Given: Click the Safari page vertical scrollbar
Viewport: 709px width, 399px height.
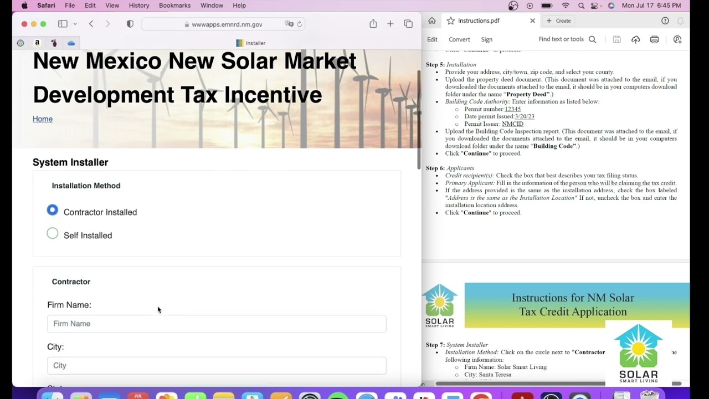Looking at the screenshot, I should click(419, 120).
